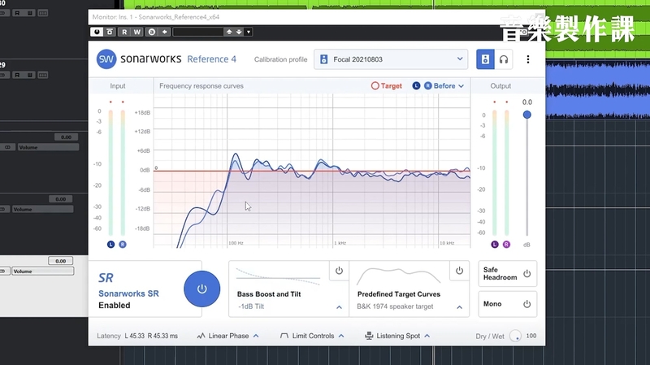650x365 pixels.
Task: Click the SR logo in Sonarworks SR panel
Action: (x=106, y=277)
